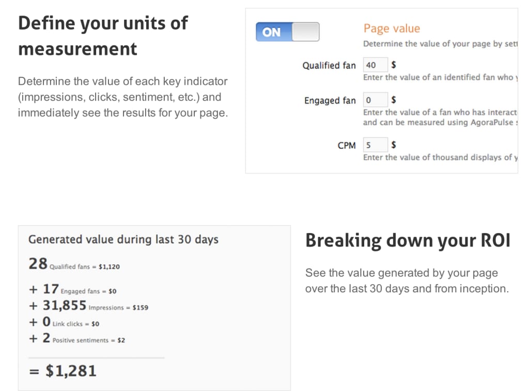Click the 0 Link clicks line

64,322
